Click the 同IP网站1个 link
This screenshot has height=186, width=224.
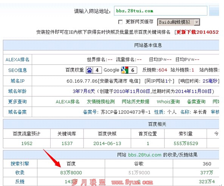pos(159,81)
